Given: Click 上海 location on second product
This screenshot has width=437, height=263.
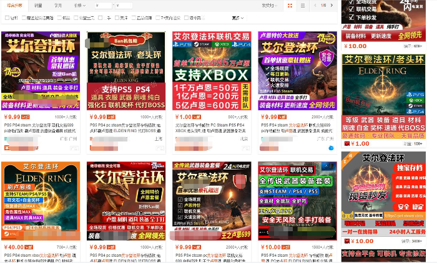Looking at the screenshot, I should 159,138.
